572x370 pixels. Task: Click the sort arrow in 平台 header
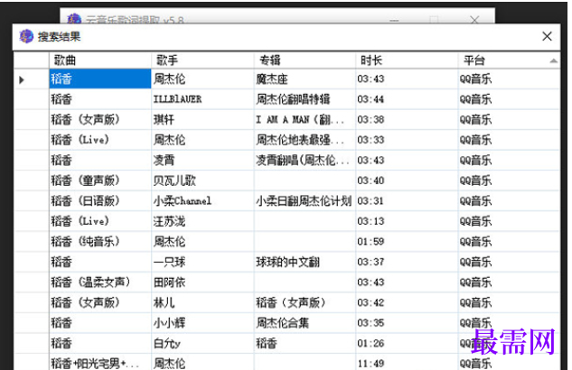(553, 60)
